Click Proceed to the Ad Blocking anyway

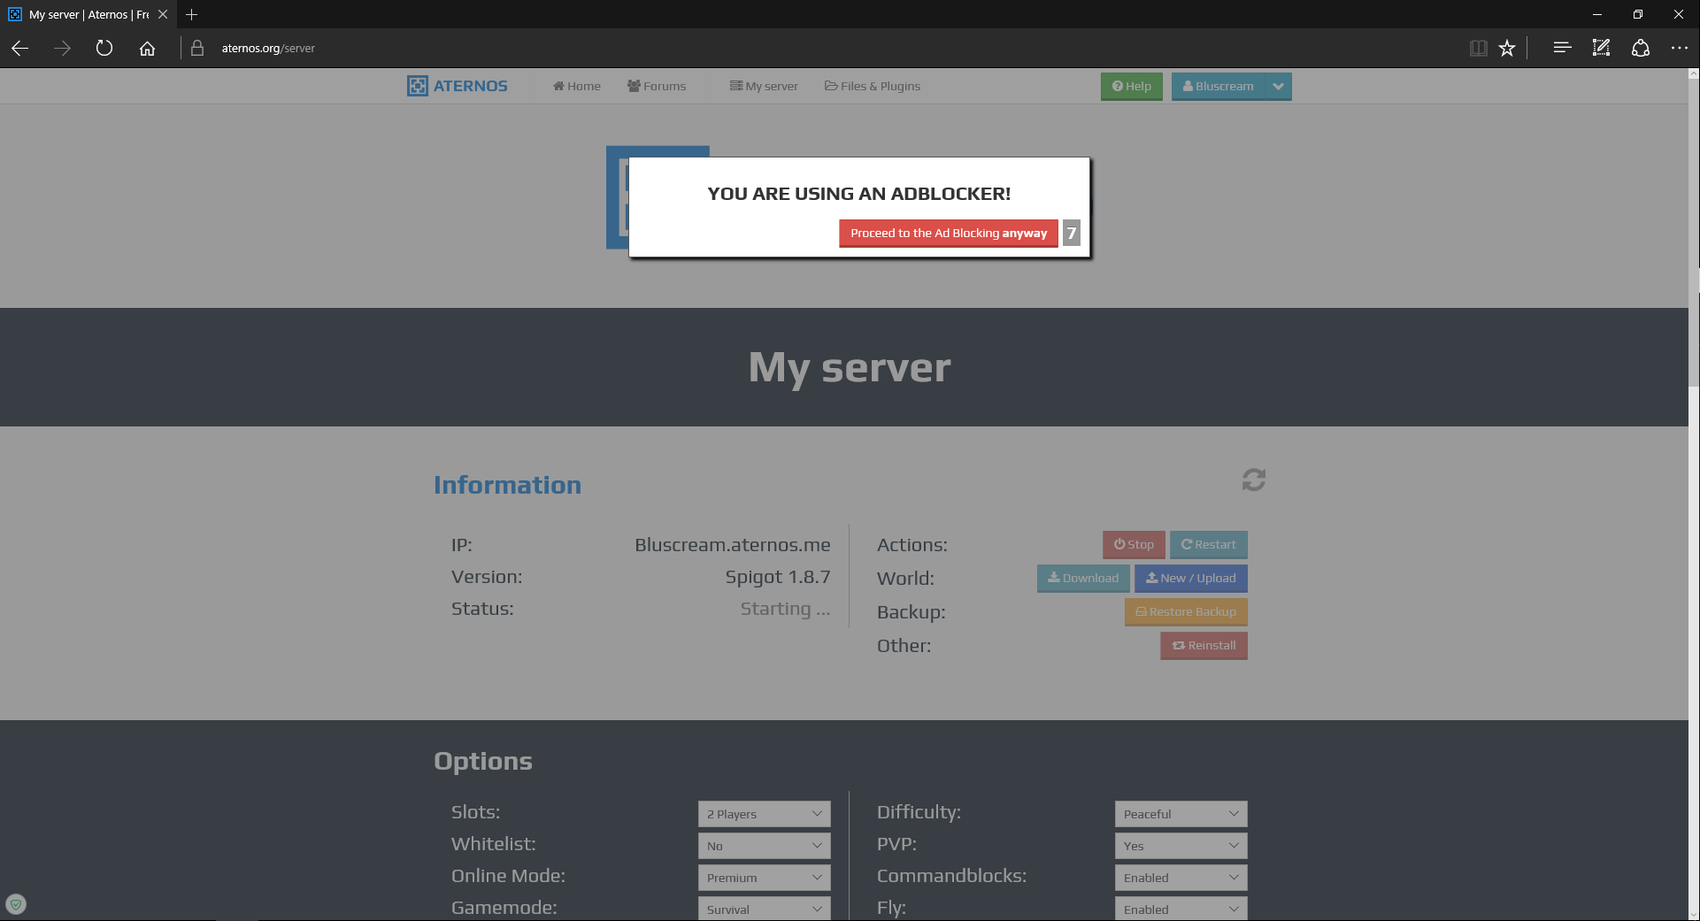click(949, 234)
